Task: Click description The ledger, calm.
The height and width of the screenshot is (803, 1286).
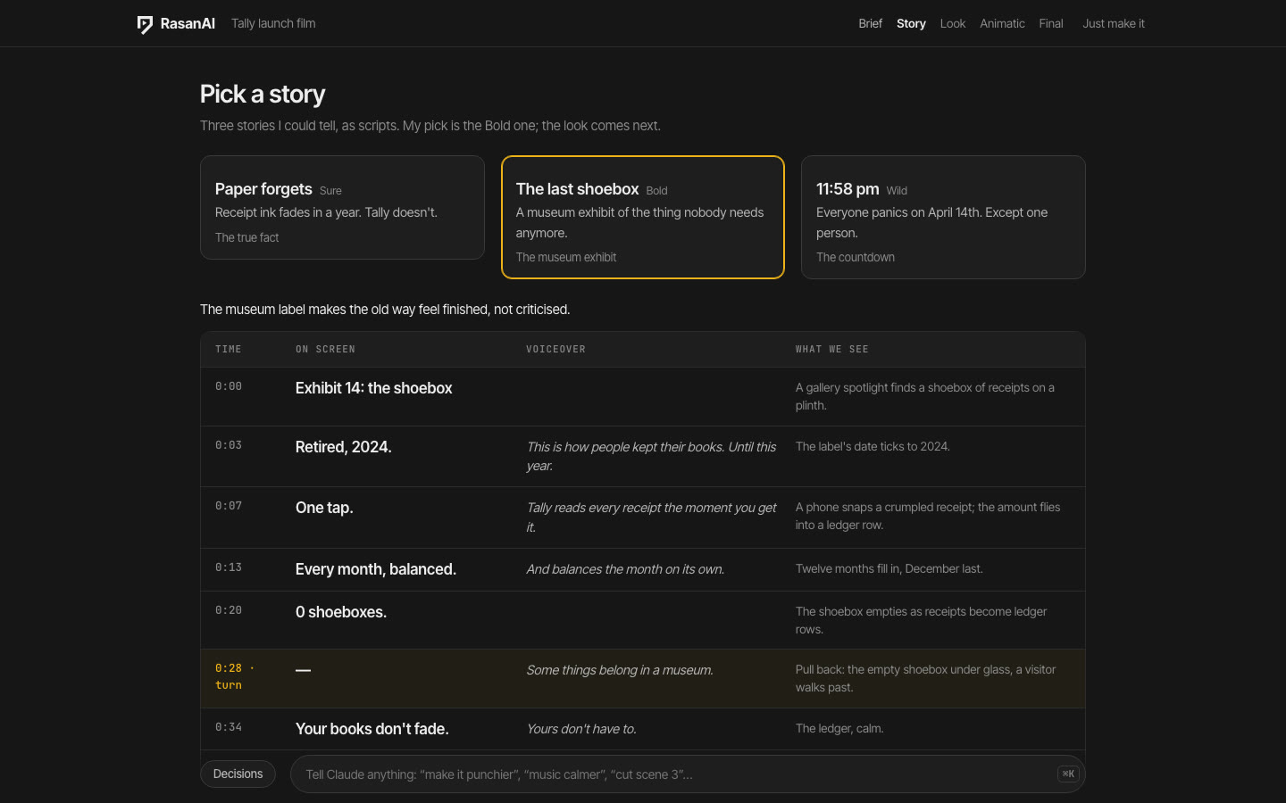Action: [839, 728]
